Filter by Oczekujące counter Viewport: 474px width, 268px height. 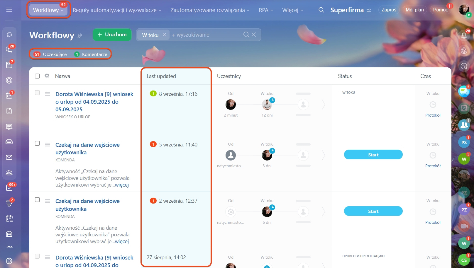pyautogui.click(x=50, y=54)
